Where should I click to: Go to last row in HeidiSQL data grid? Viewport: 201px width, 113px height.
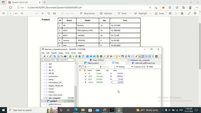tap(94, 56)
